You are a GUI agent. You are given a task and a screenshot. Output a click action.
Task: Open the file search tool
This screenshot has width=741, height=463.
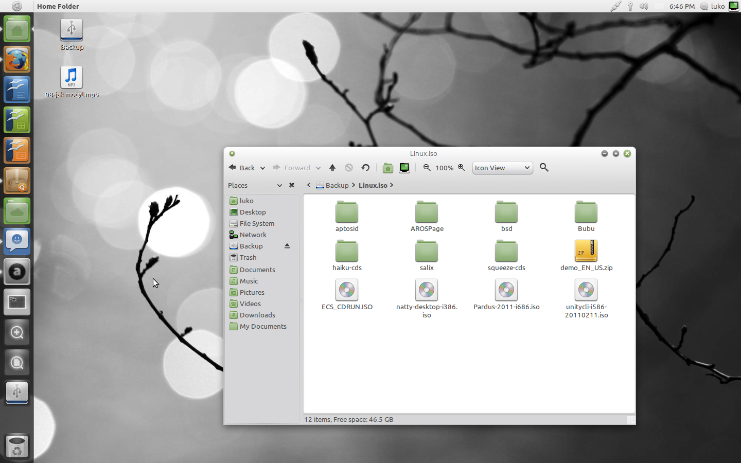click(544, 168)
